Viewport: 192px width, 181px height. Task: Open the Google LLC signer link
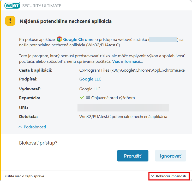[x=90, y=79]
